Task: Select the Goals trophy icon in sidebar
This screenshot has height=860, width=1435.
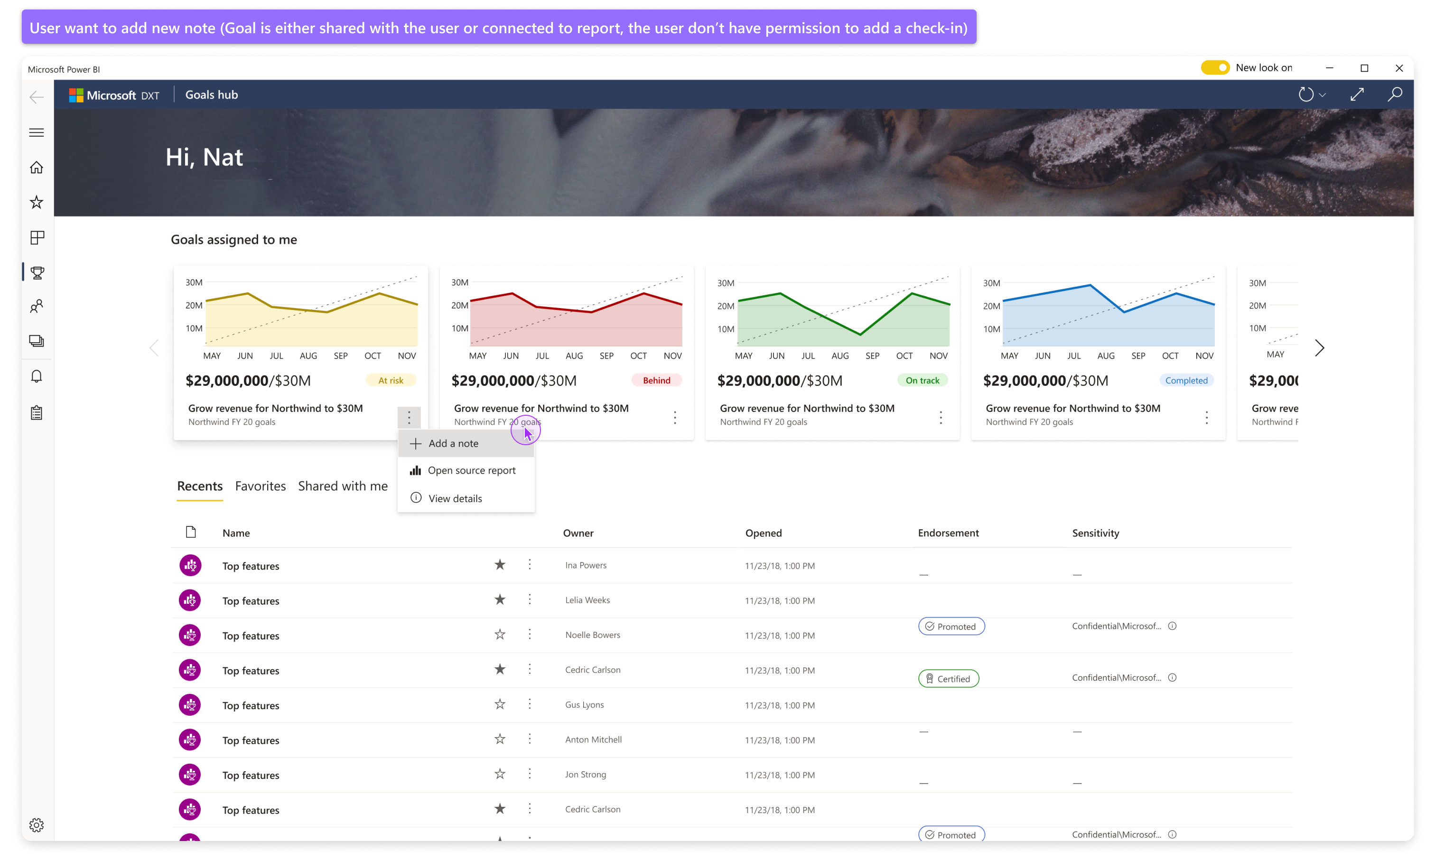Action: [x=37, y=272]
